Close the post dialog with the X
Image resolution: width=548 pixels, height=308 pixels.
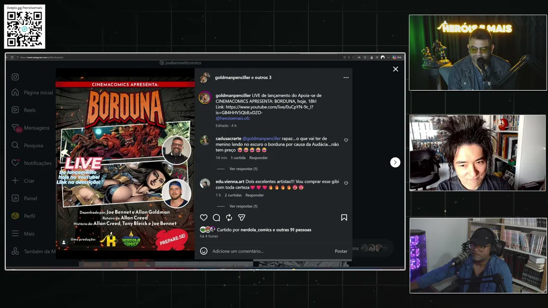coord(396,69)
